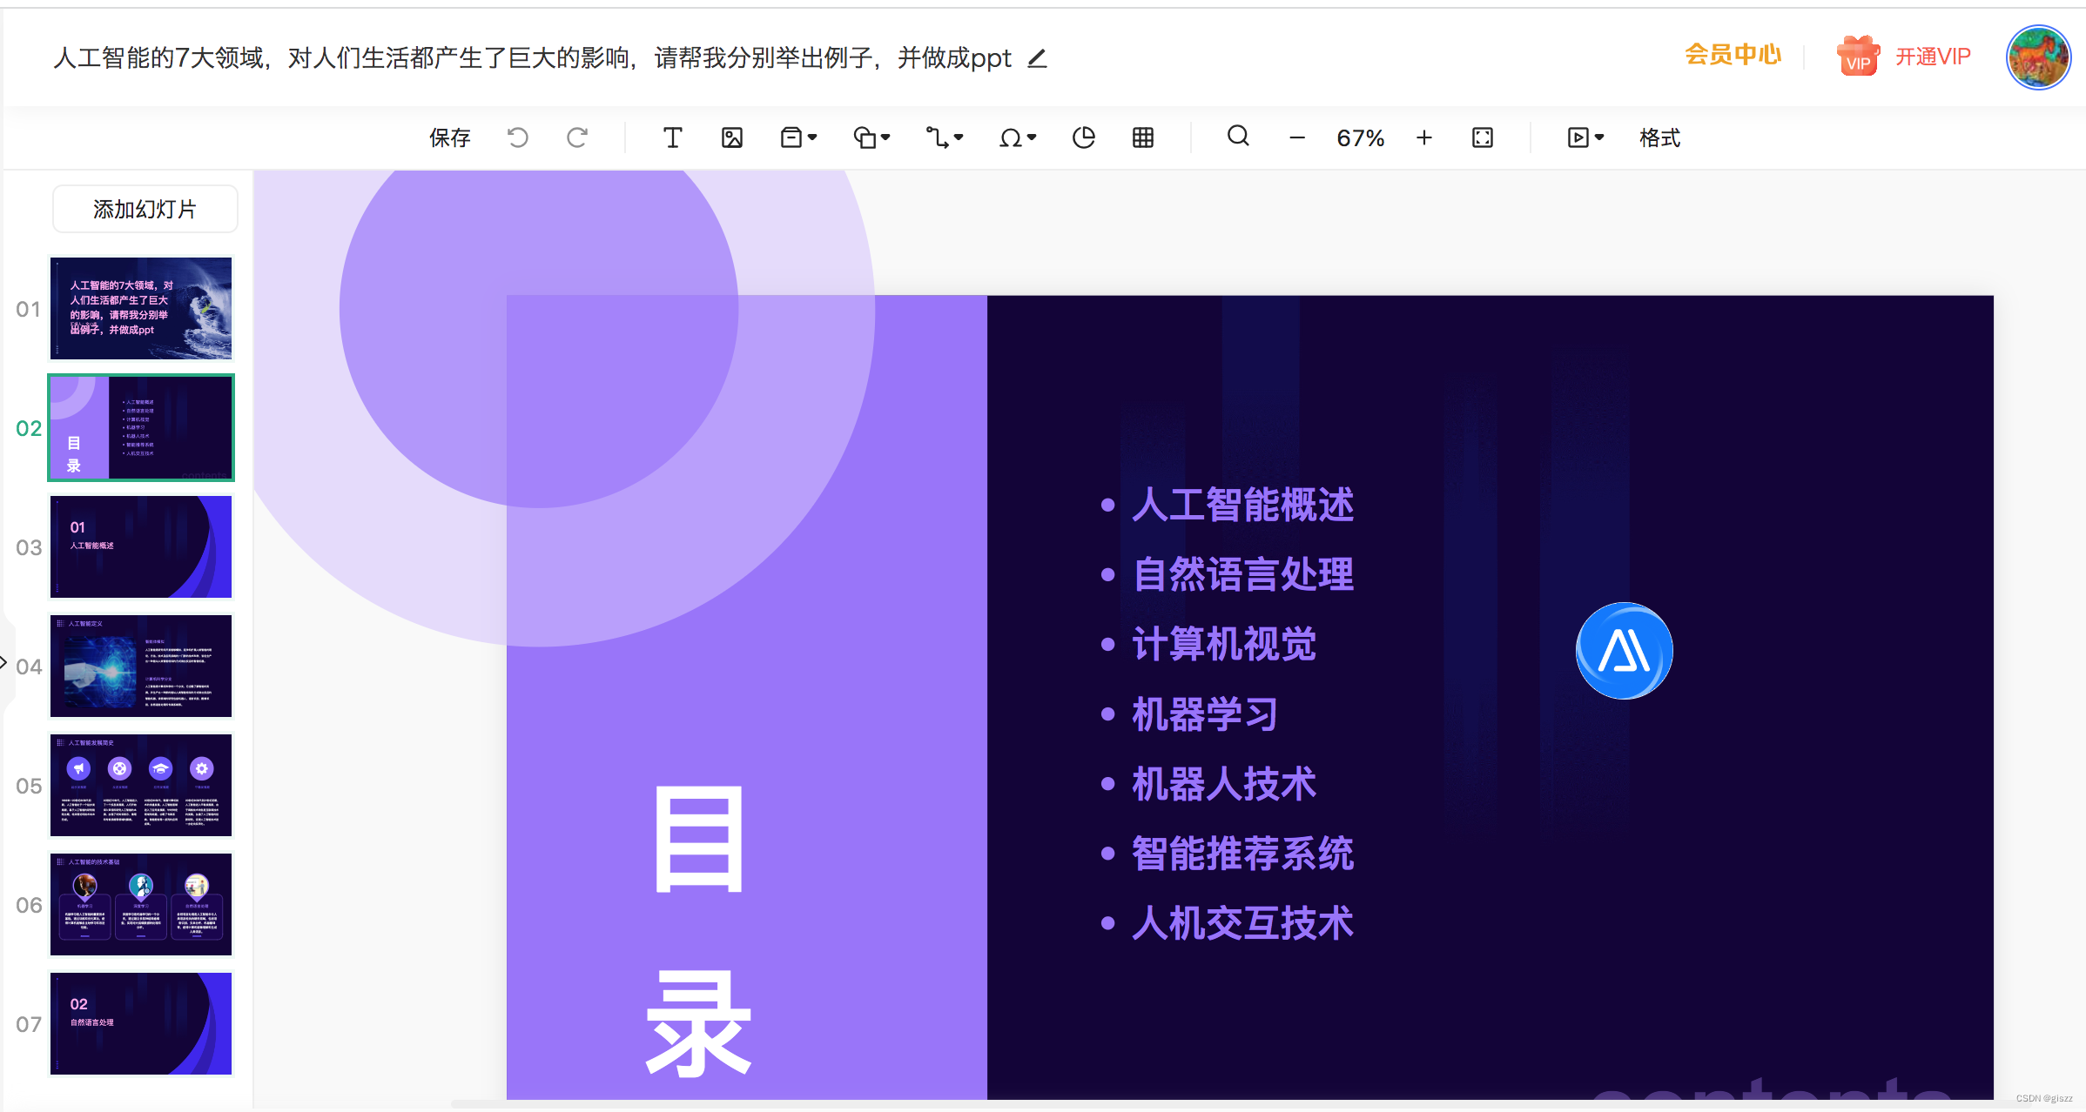Click the redo arrow icon
This screenshot has width=2086, height=1112.
(577, 137)
